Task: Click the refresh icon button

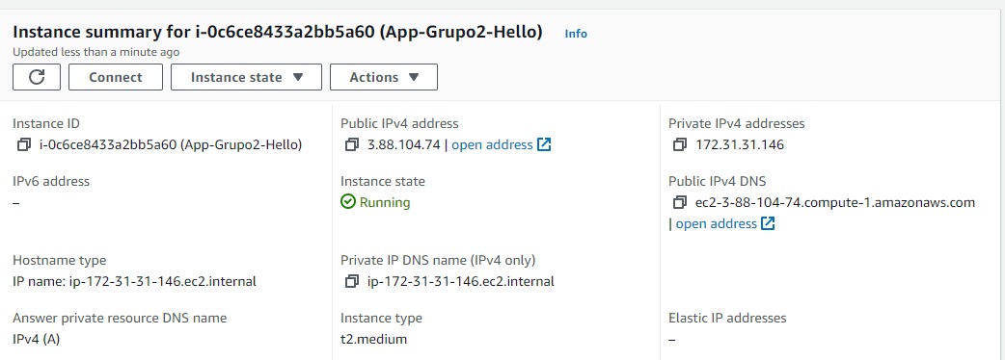Action: coord(37,77)
